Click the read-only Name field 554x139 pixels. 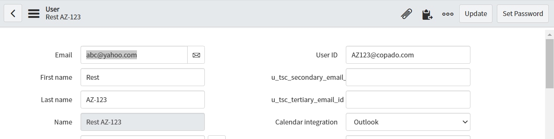coord(143,122)
